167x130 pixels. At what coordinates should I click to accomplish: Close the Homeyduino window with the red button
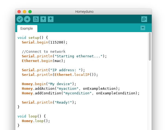pos(19,12)
